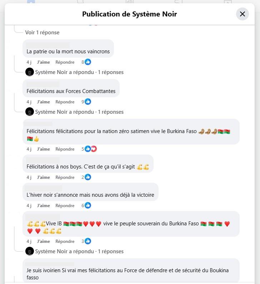Click Répondre on 'Félicitations aux Forces Combattantes'
The height and width of the screenshot is (284, 260).
[x=65, y=102]
